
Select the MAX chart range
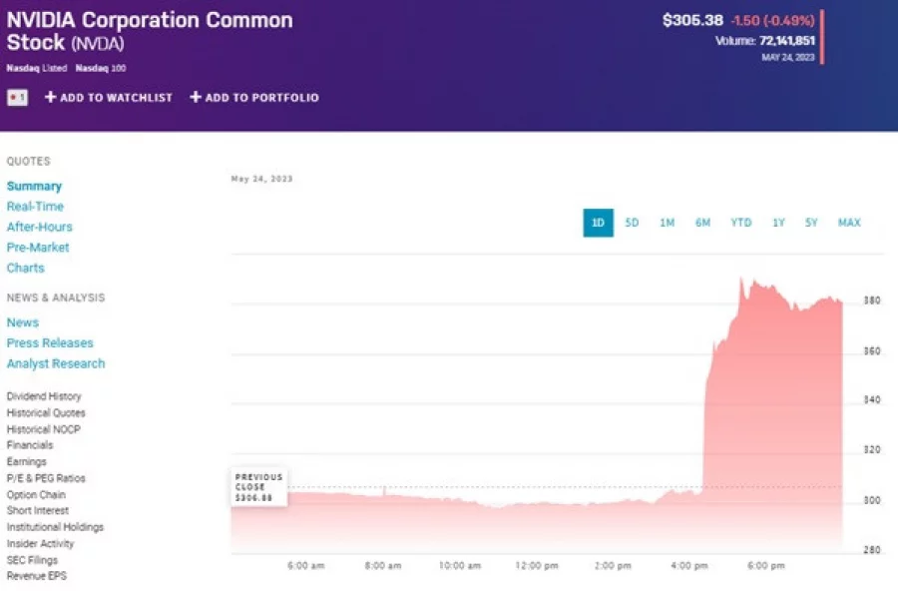(849, 223)
